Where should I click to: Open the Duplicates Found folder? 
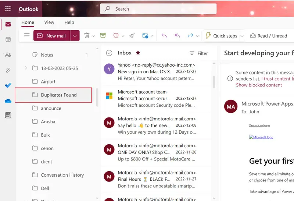click(x=53, y=95)
